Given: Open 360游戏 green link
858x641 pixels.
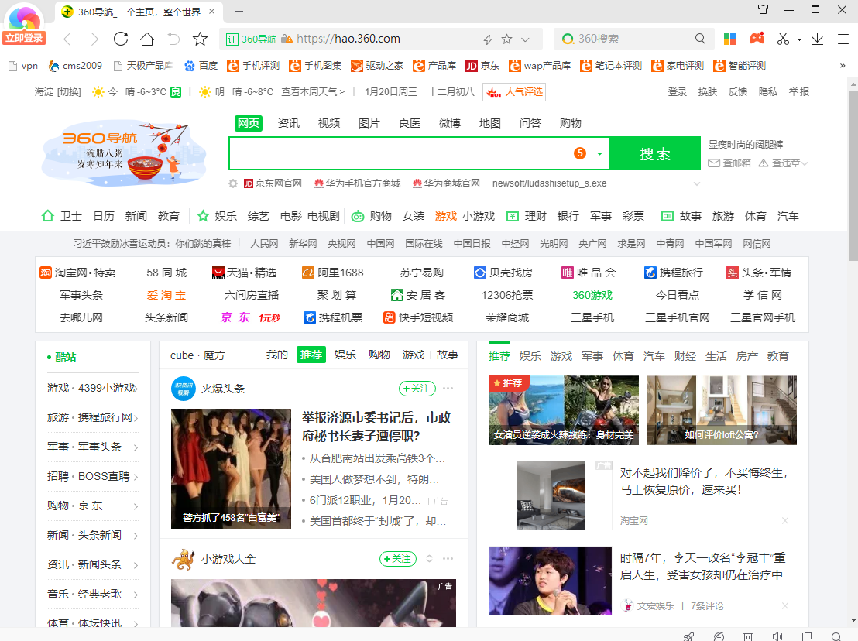Looking at the screenshot, I should pos(592,296).
